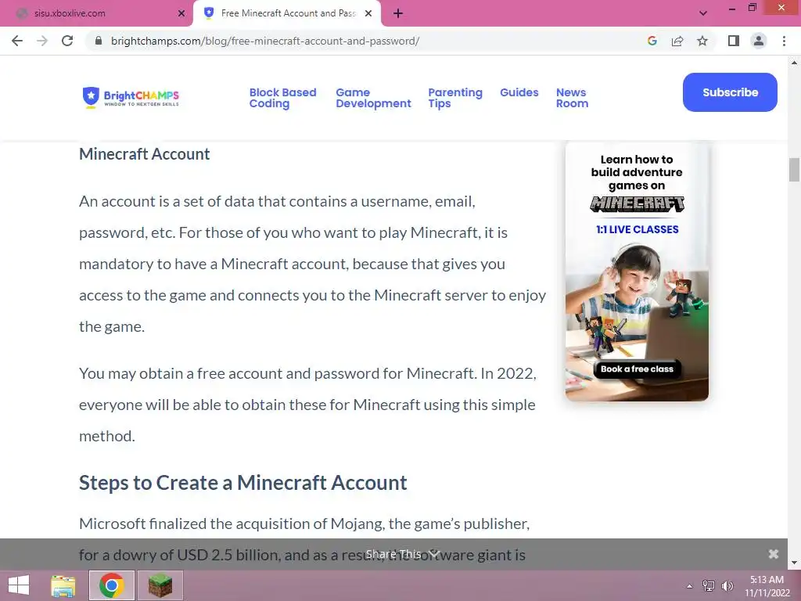Reload the current page
801x601 pixels.
[x=67, y=41]
